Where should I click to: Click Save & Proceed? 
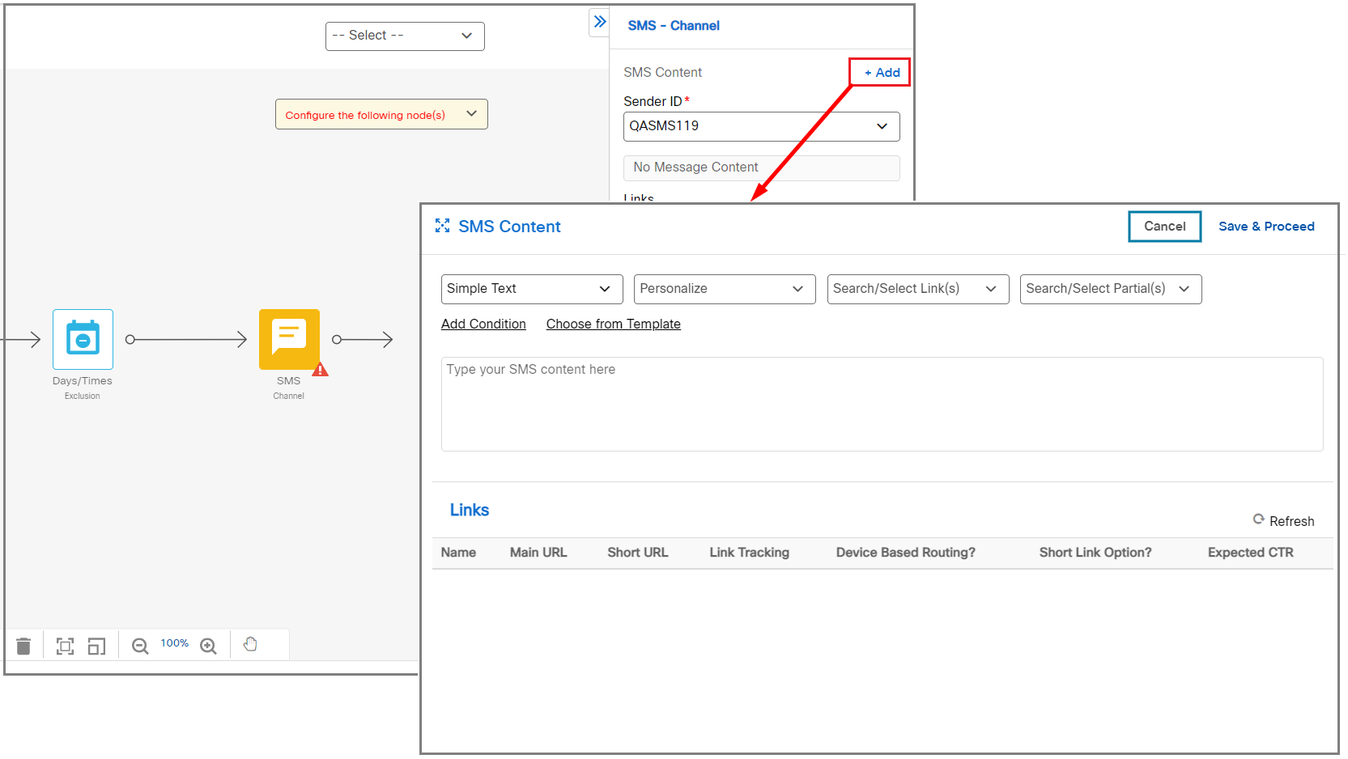point(1266,227)
